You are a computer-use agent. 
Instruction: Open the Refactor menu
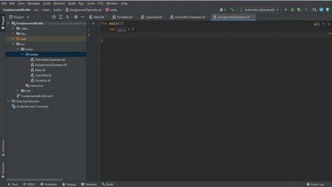pyautogui.click(x=59, y=4)
